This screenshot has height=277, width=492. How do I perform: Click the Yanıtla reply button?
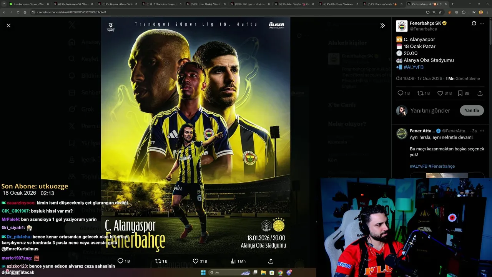[472, 110]
